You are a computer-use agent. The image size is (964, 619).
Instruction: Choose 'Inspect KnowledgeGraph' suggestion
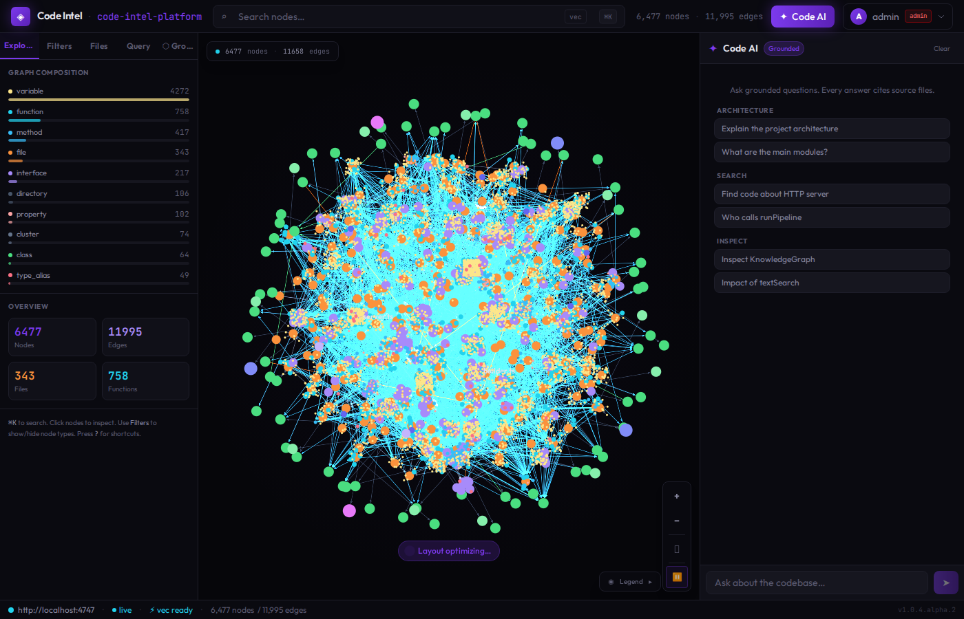832,259
